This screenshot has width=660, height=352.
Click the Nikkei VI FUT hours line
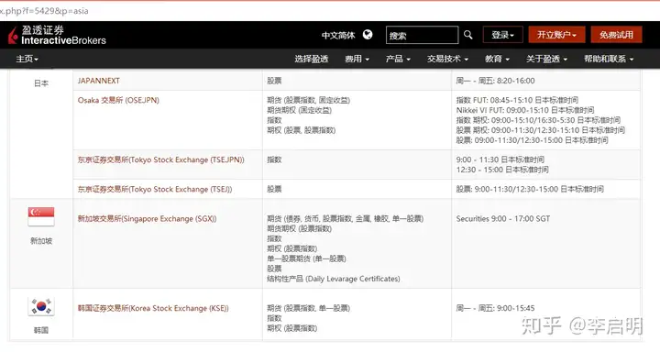pyautogui.click(x=525, y=110)
